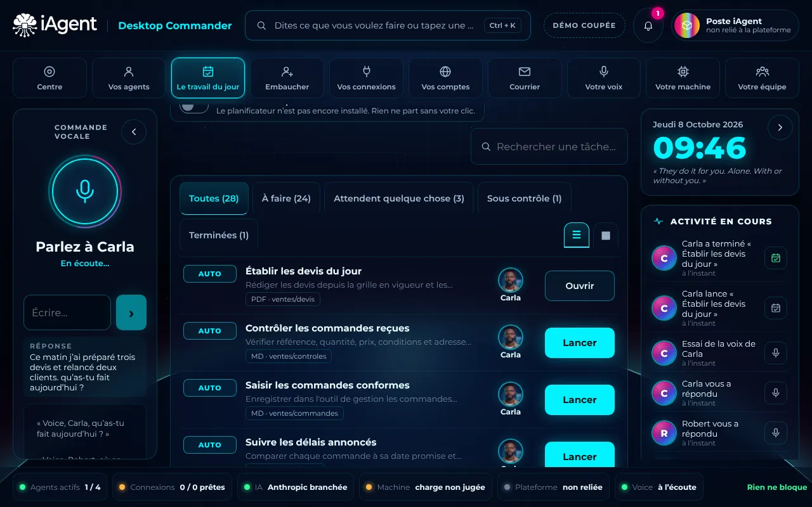This screenshot has width=812, height=507.
Task: Switch to list view layout
Action: point(577,235)
